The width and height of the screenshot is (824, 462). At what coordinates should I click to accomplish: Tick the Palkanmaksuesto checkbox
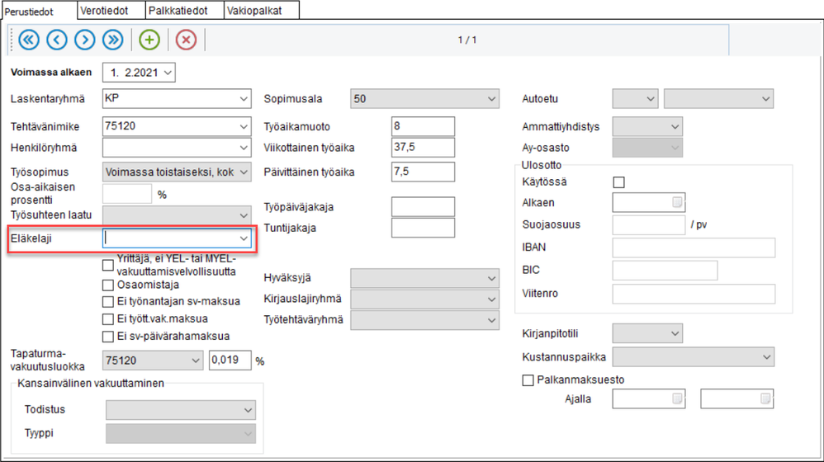click(x=528, y=380)
